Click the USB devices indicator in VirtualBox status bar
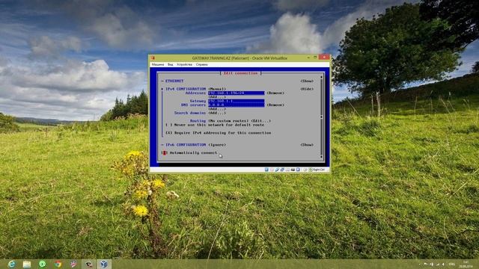The image size is (479, 269). (277, 170)
